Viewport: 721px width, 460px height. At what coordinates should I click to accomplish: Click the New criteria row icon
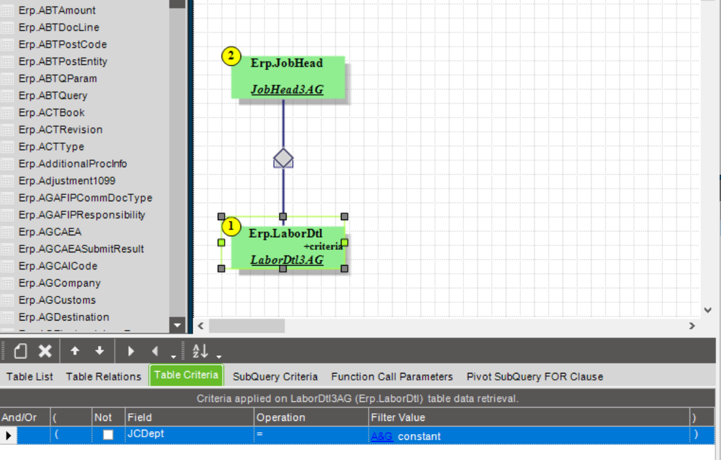[20, 351]
